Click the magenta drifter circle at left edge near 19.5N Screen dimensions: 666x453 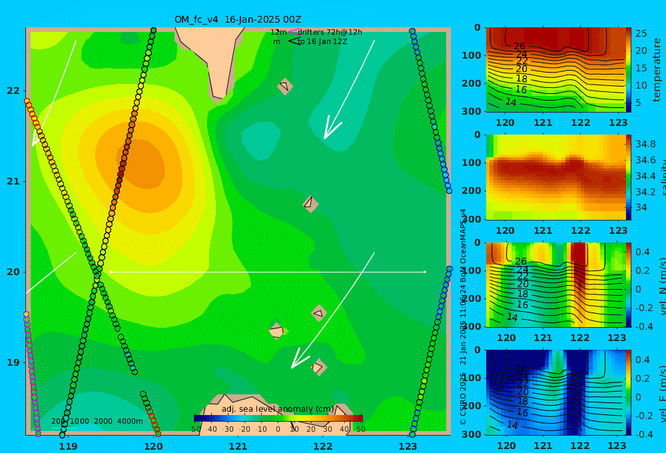click(27, 314)
